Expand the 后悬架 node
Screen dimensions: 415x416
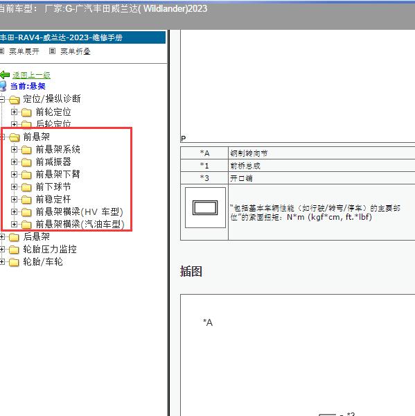point(2,236)
